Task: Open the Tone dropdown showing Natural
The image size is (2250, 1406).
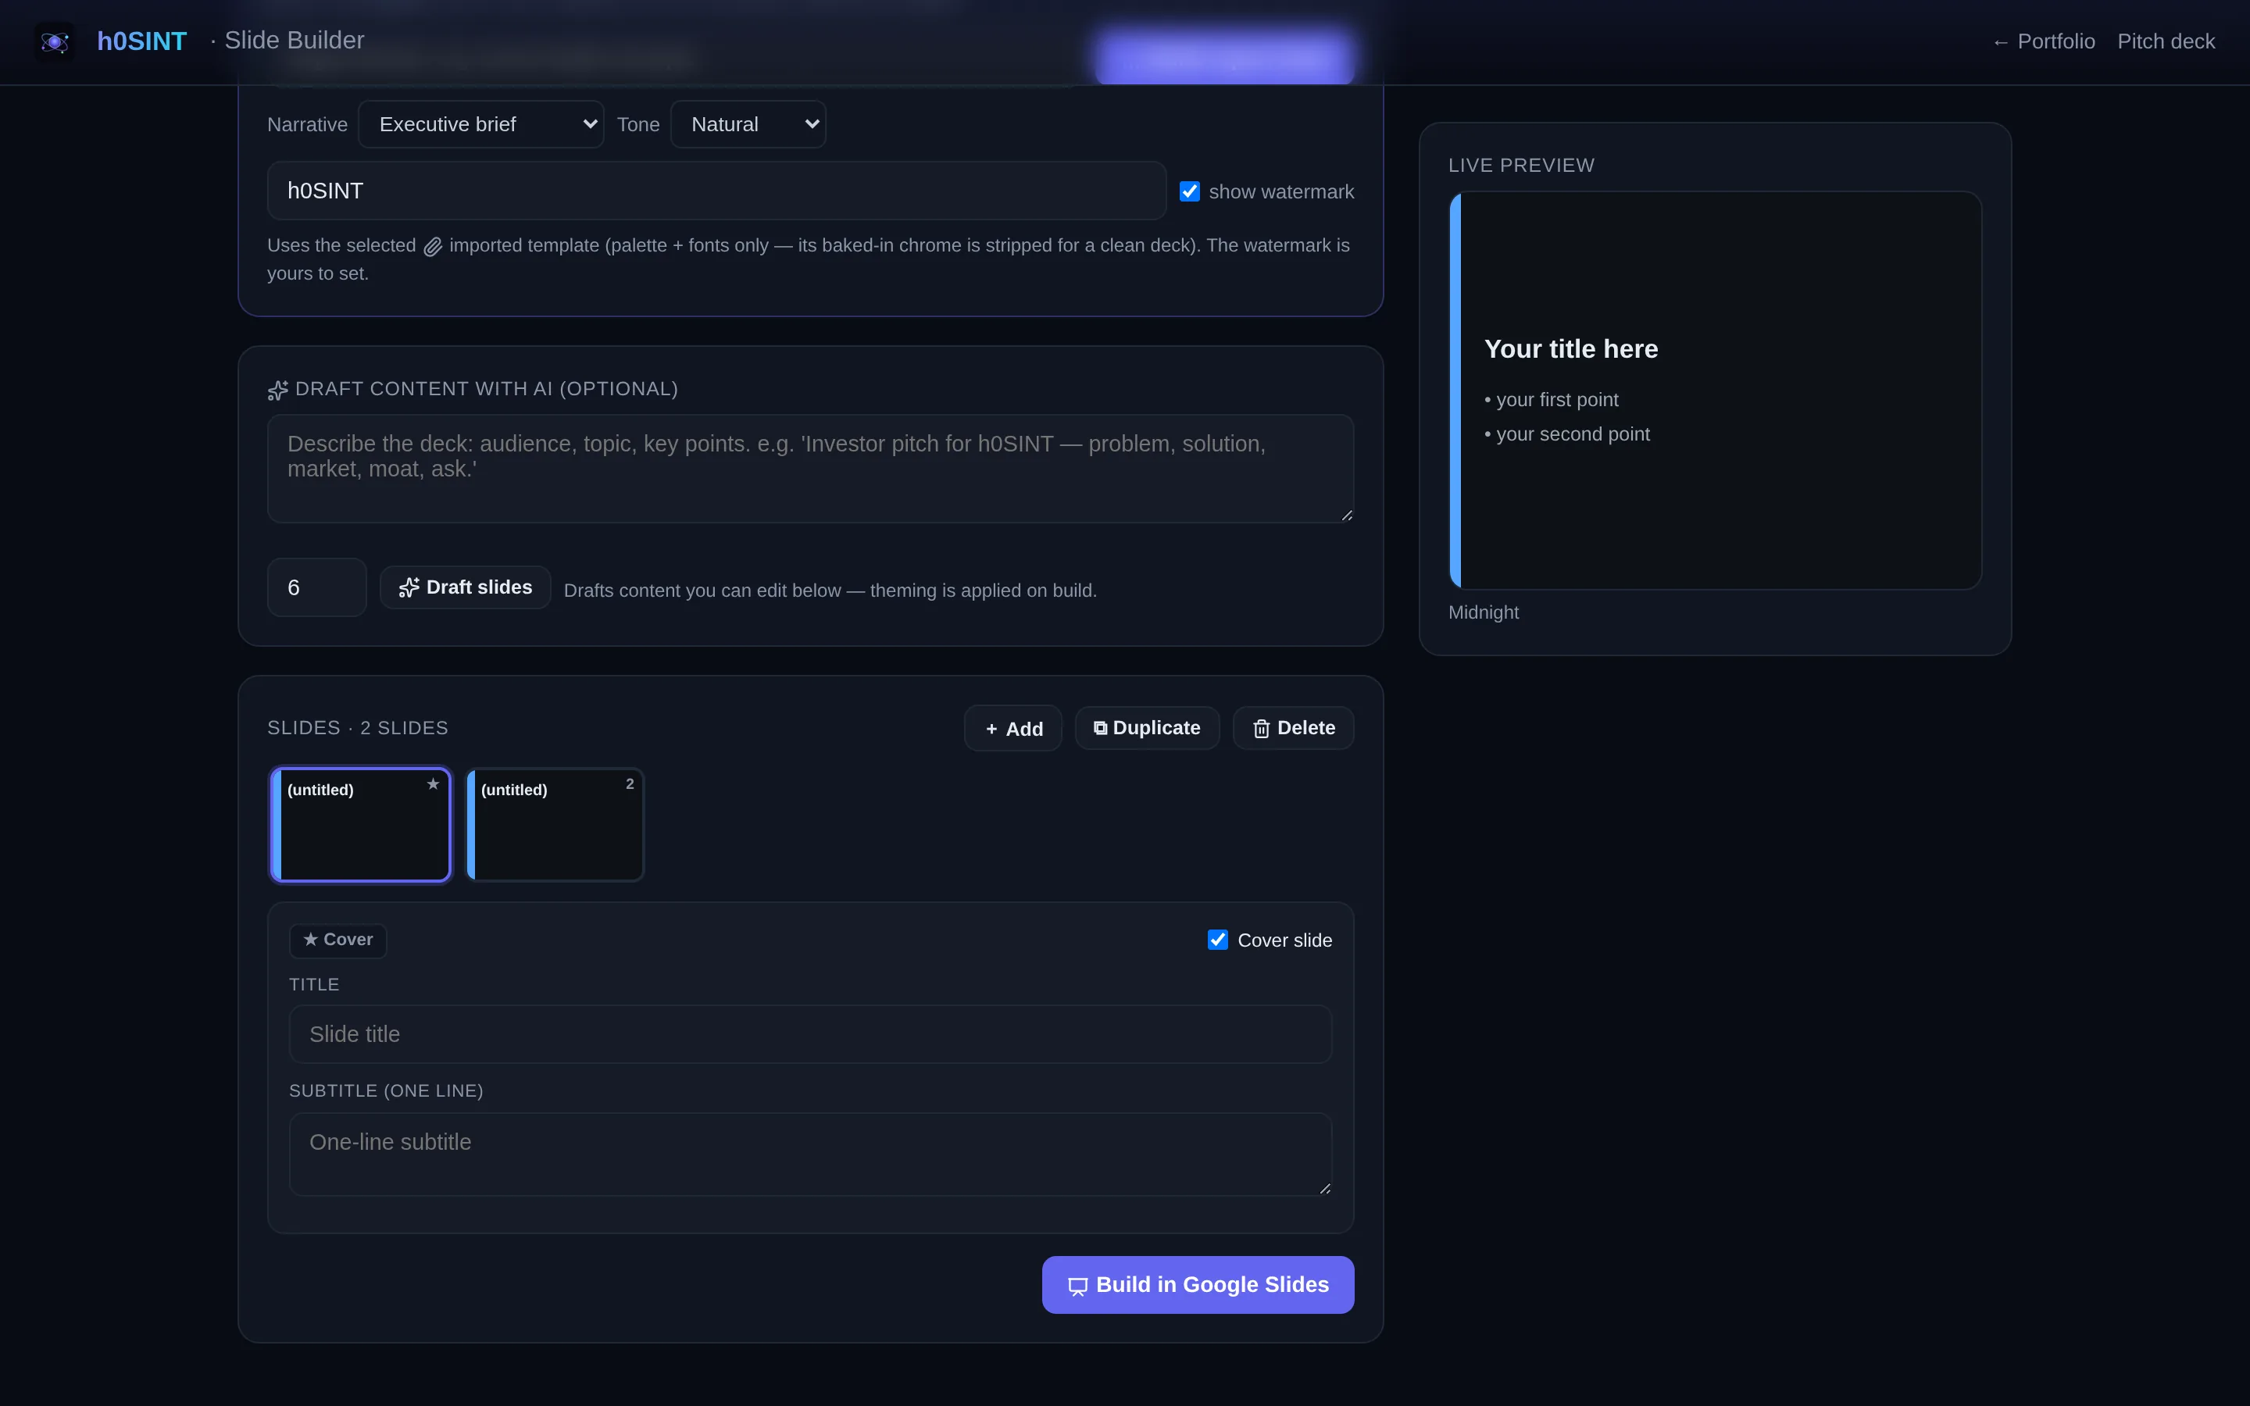Action: [x=748, y=125]
